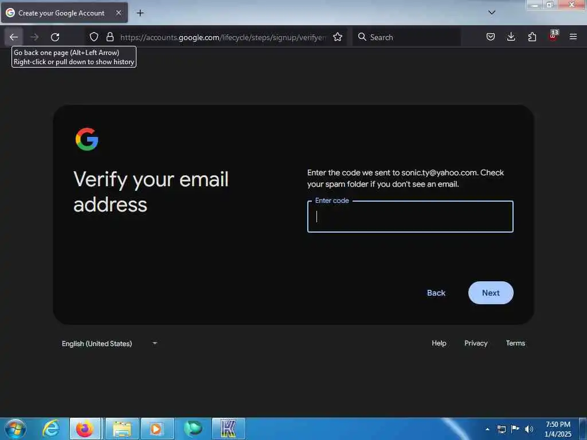Switch to Firefox in the taskbar
The width and height of the screenshot is (587, 440).
click(x=85, y=429)
